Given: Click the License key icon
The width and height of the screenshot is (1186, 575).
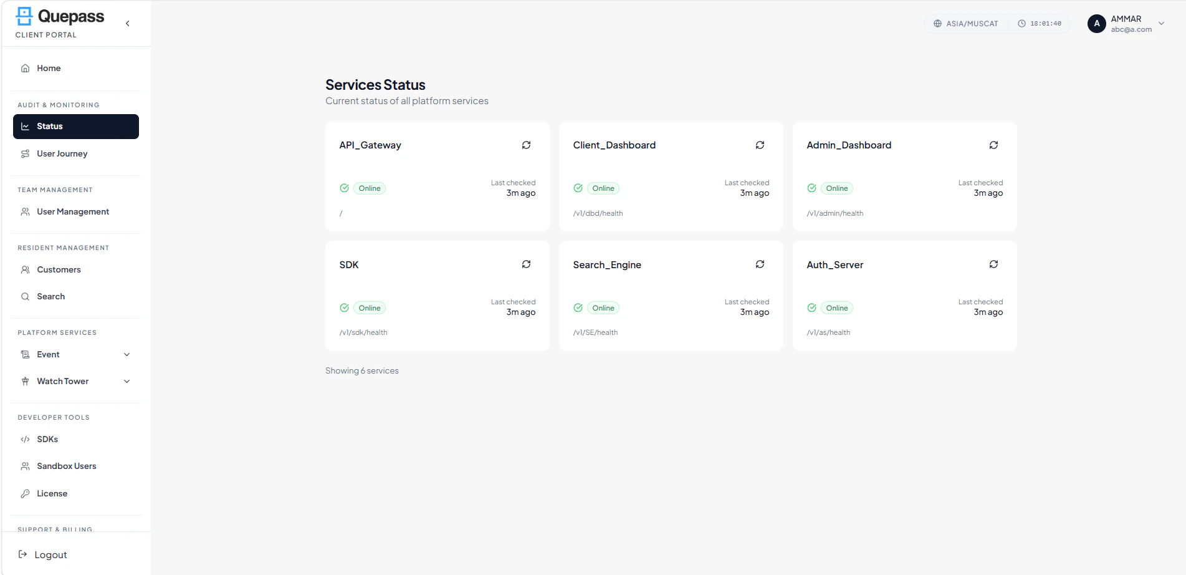Looking at the screenshot, I should point(25,493).
